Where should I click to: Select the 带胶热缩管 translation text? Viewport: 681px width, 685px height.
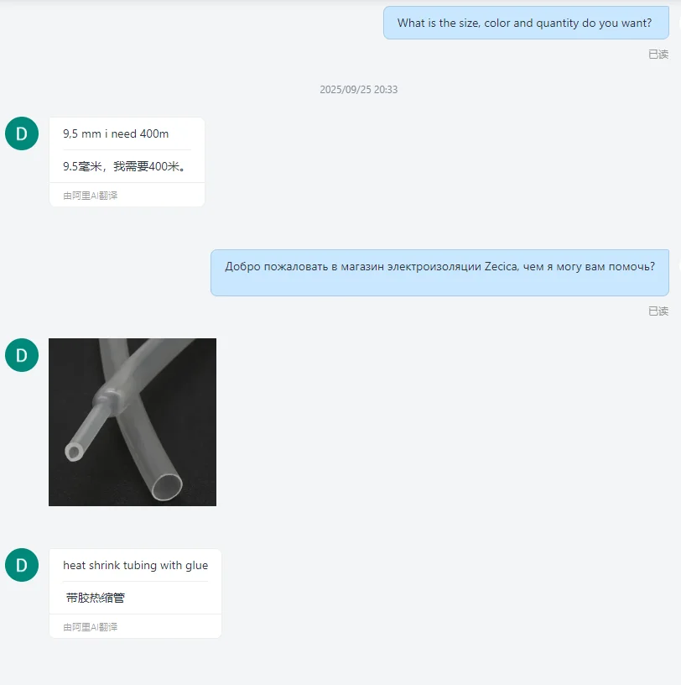click(x=95, y=598)
